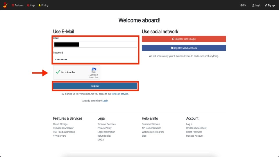Open the Features menu item
This screenshot has width=279, height=157.
point(18,5)
